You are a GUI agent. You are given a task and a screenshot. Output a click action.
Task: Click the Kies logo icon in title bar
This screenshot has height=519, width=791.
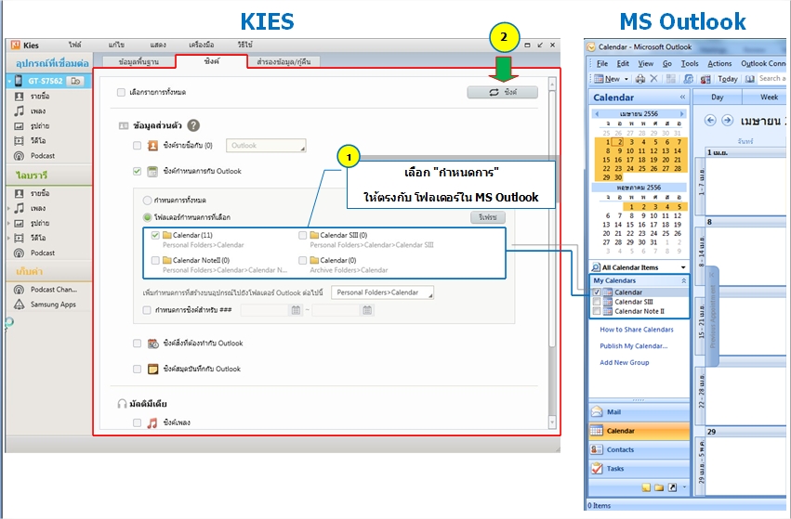pyautogui.click(x=15, y=45)
